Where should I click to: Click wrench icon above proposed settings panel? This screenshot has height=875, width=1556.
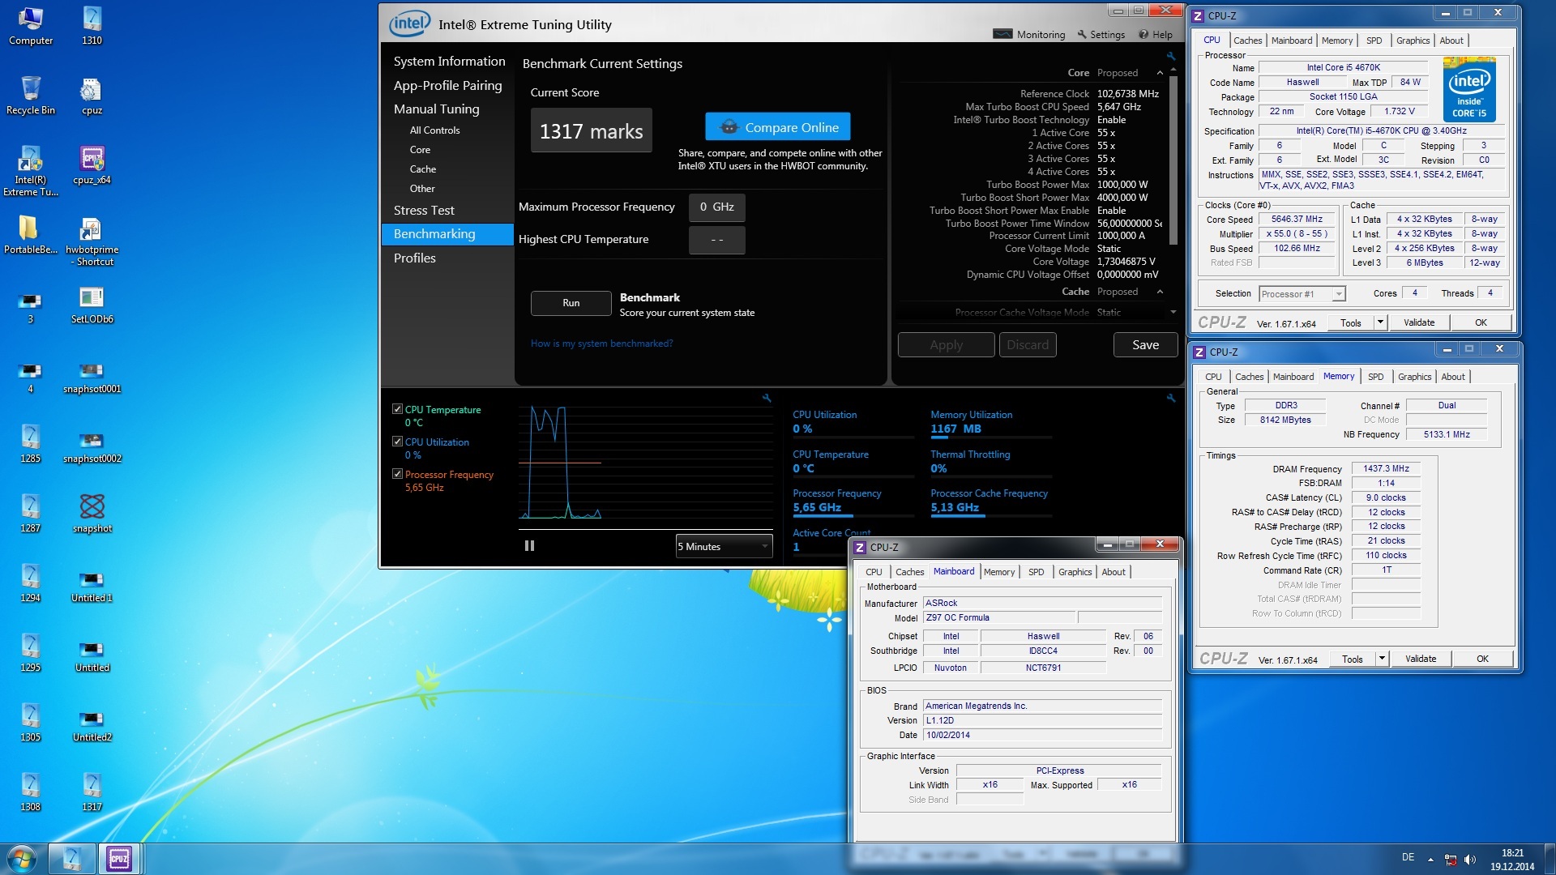(x=1171, y=56)
